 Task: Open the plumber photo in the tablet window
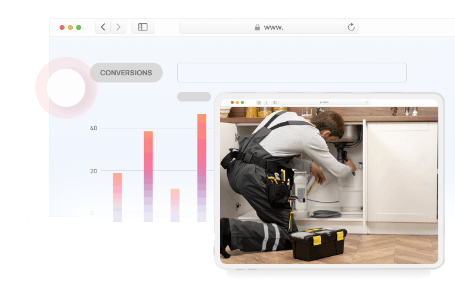(329, 185)
